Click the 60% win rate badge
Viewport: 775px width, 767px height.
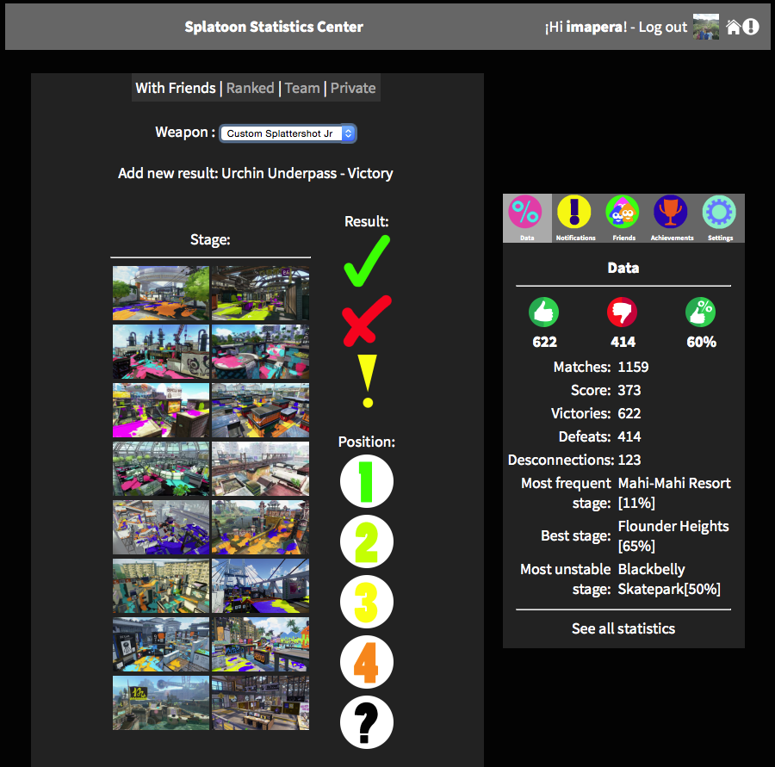700,312
